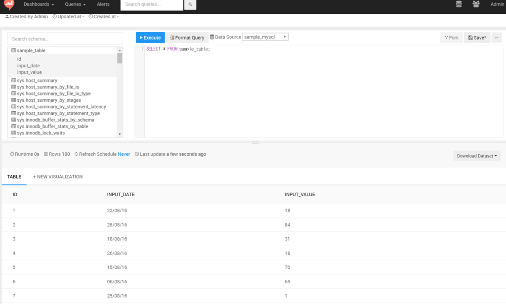Open the more options ellipsis button
Image resolution: width=506 pixels, height=304 pixels.
(x=497, y=38)
